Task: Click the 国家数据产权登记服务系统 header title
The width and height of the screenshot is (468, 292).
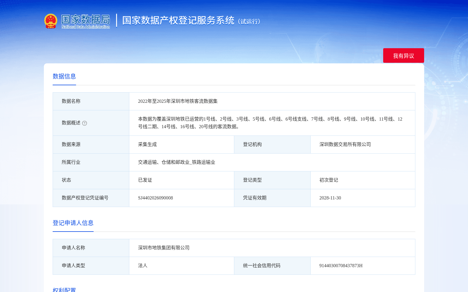Action: [x=178, y=20]
